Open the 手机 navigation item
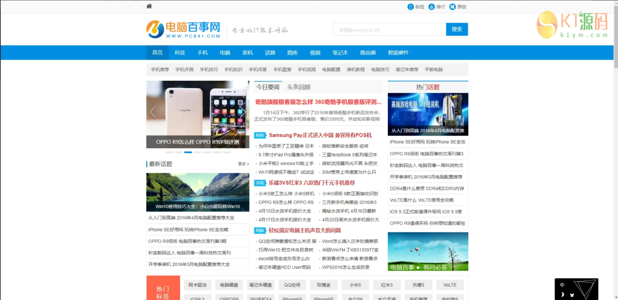Screen dimensions: 618x300 pos(202,53)
